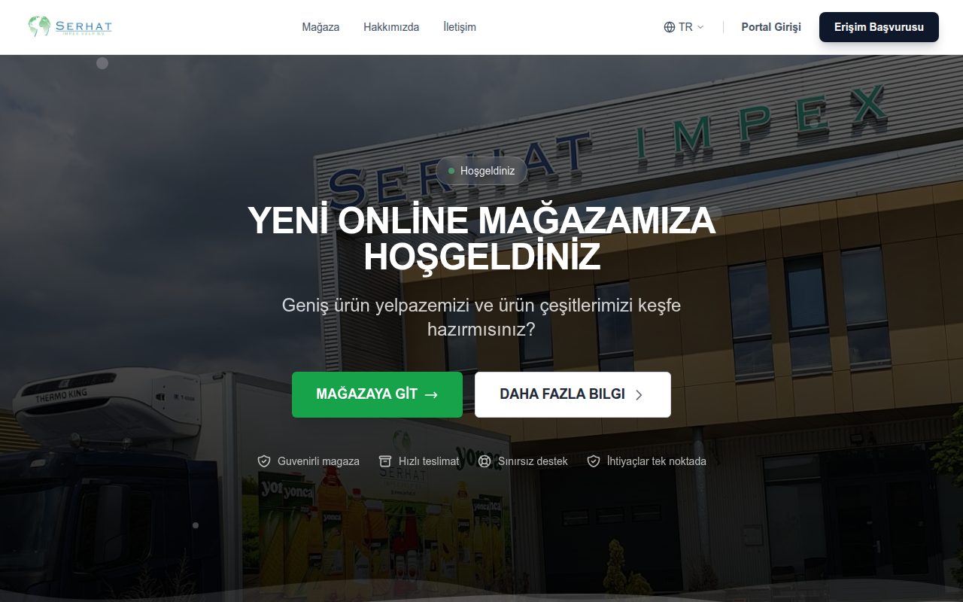Click the globe language icon
The image size is (963, 602).
tap(670, 27)
